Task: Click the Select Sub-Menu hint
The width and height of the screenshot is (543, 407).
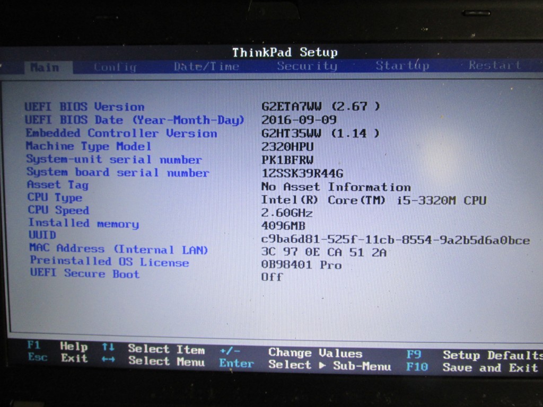Action: tap(330, 365)
